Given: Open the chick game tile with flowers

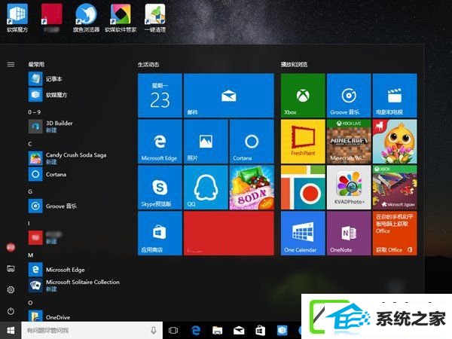Looking at the screenshot, I should pos(395,142).
